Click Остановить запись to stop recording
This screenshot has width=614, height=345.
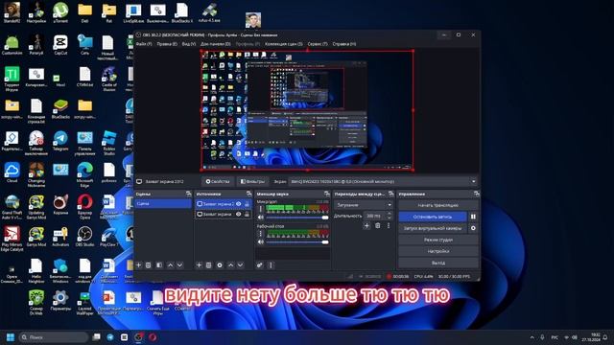433,217
